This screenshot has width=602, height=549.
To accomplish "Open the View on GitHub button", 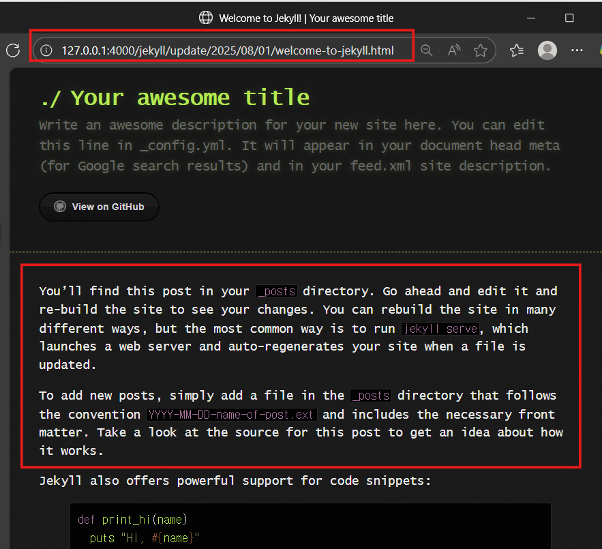I will 99,207.
